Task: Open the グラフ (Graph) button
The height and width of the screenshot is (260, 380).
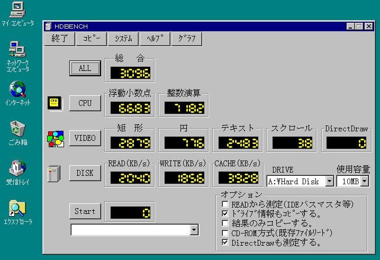Action: (187, 39)
